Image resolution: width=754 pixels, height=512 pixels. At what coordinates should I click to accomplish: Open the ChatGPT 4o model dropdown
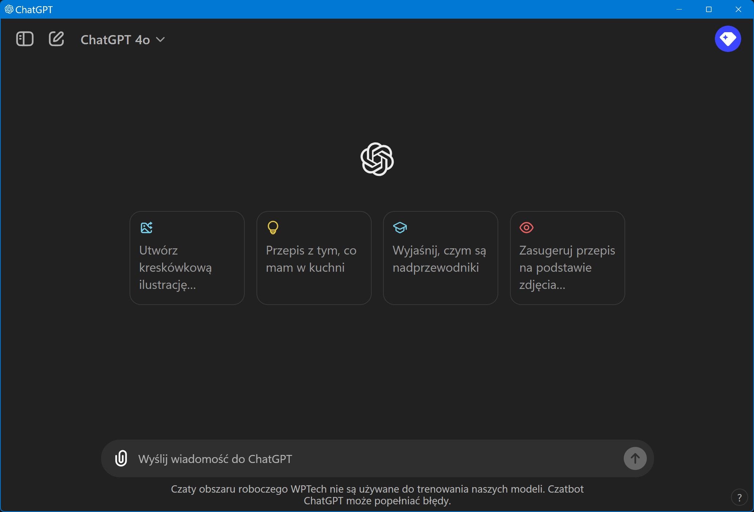tap(123, 39)
